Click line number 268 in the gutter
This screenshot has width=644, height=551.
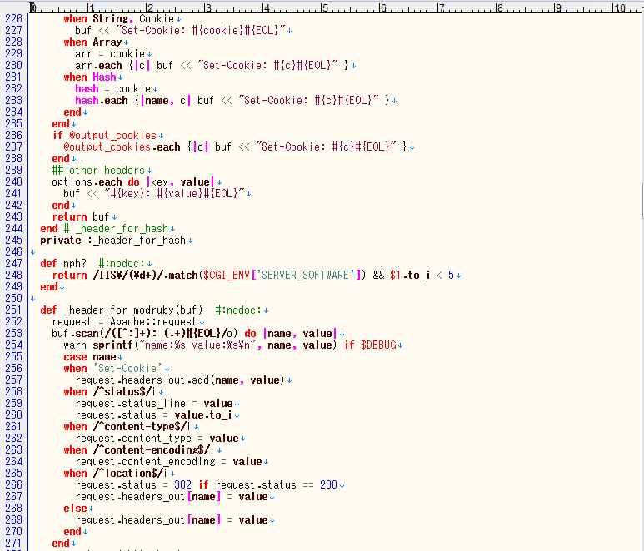point(13,508)
